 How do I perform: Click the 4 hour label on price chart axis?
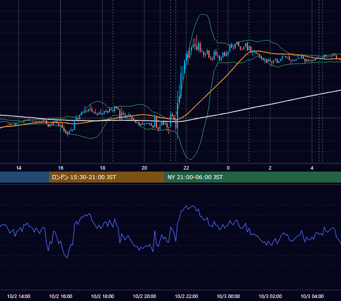click(x=312, y=168)
